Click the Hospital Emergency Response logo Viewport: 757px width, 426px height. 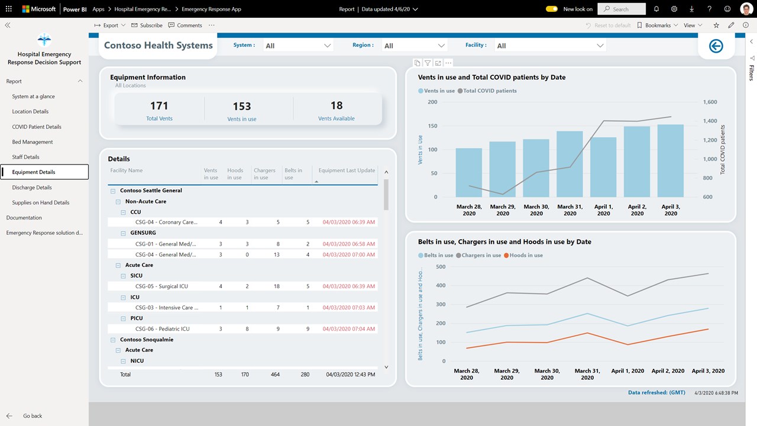point(44,40)
